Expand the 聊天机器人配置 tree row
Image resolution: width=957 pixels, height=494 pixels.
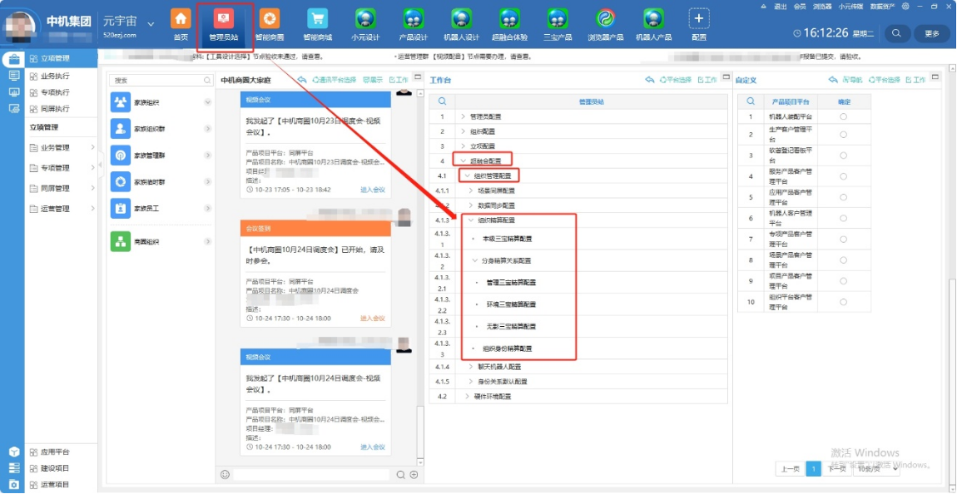point(470,367)
